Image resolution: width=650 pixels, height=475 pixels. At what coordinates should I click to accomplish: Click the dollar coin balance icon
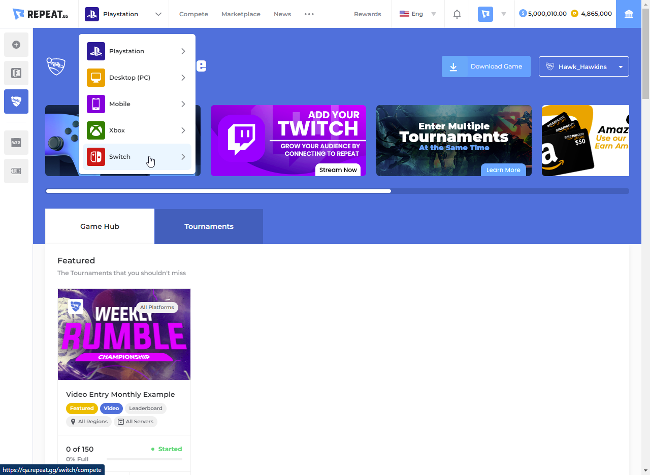[523, 14]
